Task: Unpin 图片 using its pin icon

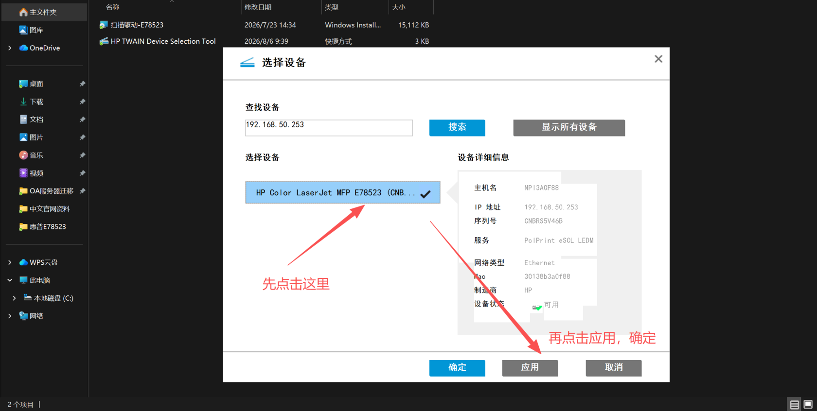Action: coord(82,137)
